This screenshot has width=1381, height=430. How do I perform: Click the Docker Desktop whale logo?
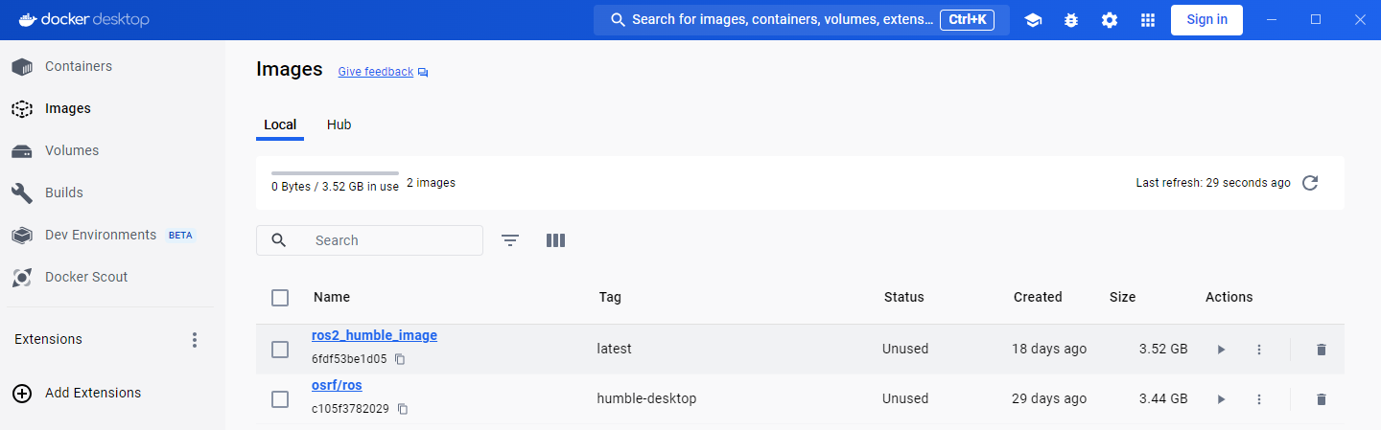click(x=28, y=19)
